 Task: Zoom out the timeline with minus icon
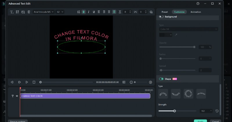coord(131,82)
